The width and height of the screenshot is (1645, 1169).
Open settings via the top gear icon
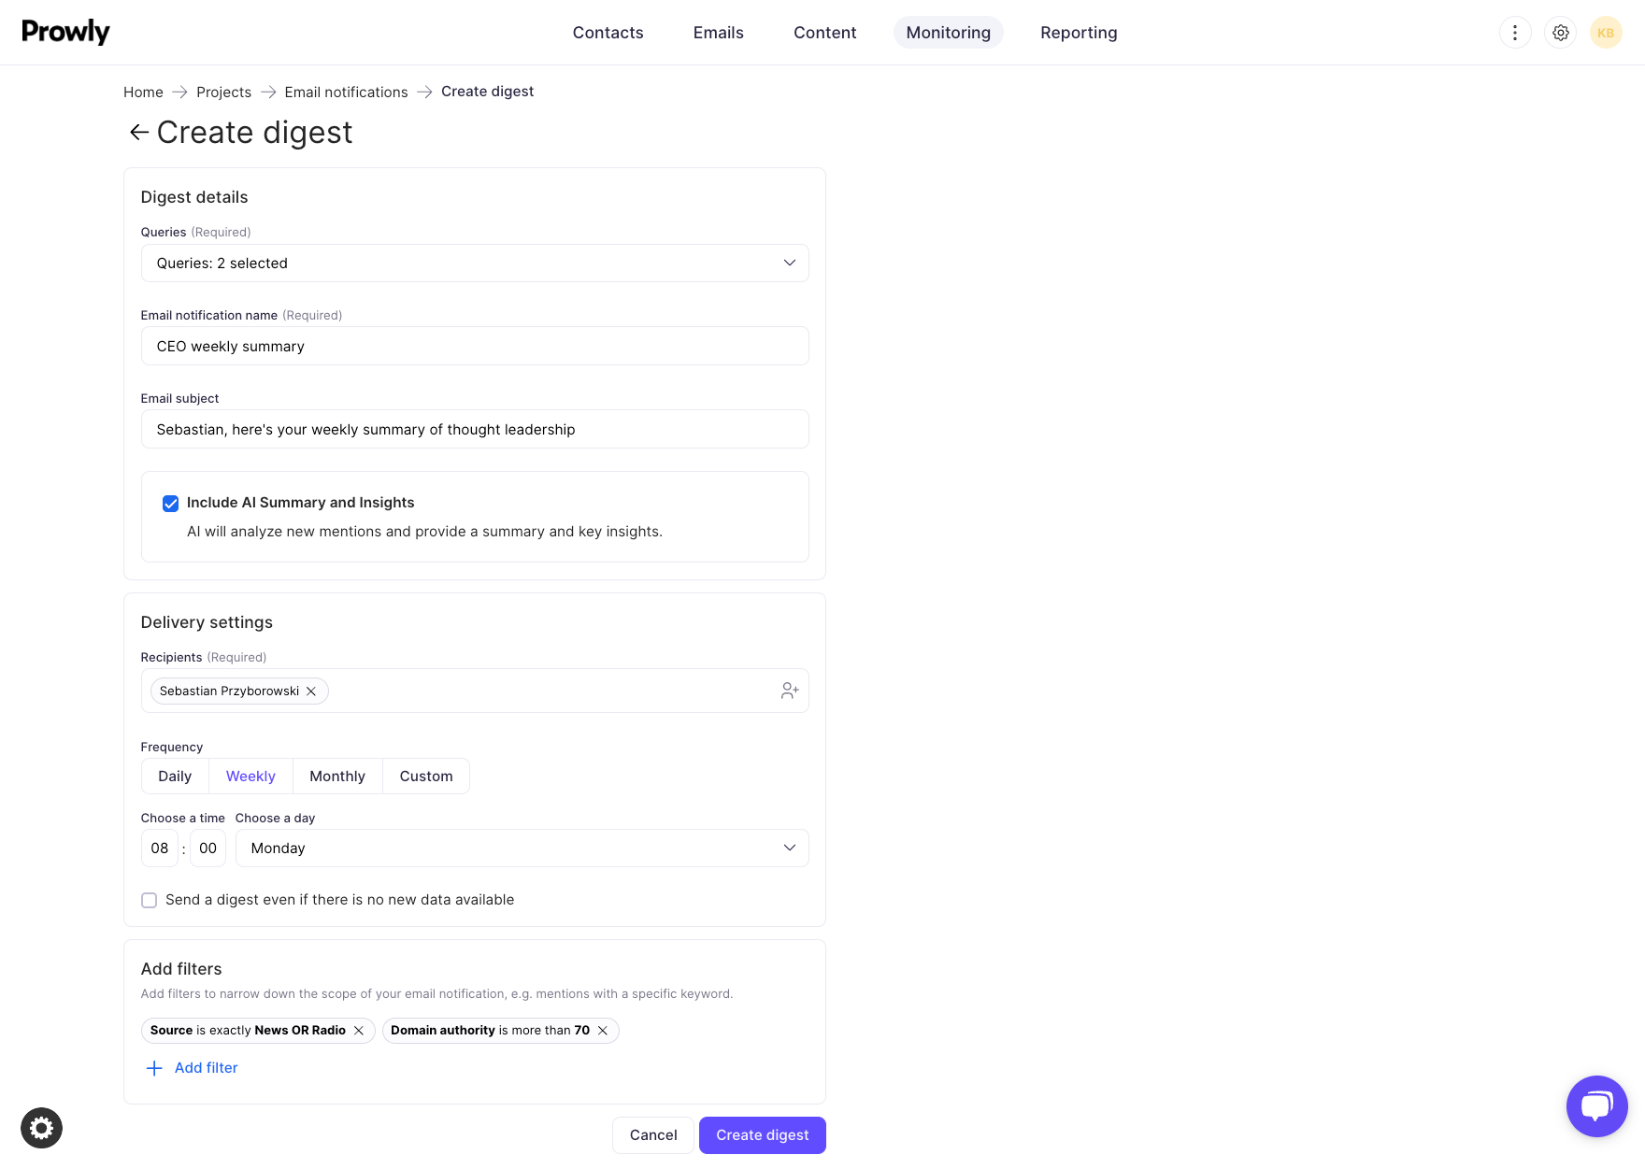[x=1560, y=33]
